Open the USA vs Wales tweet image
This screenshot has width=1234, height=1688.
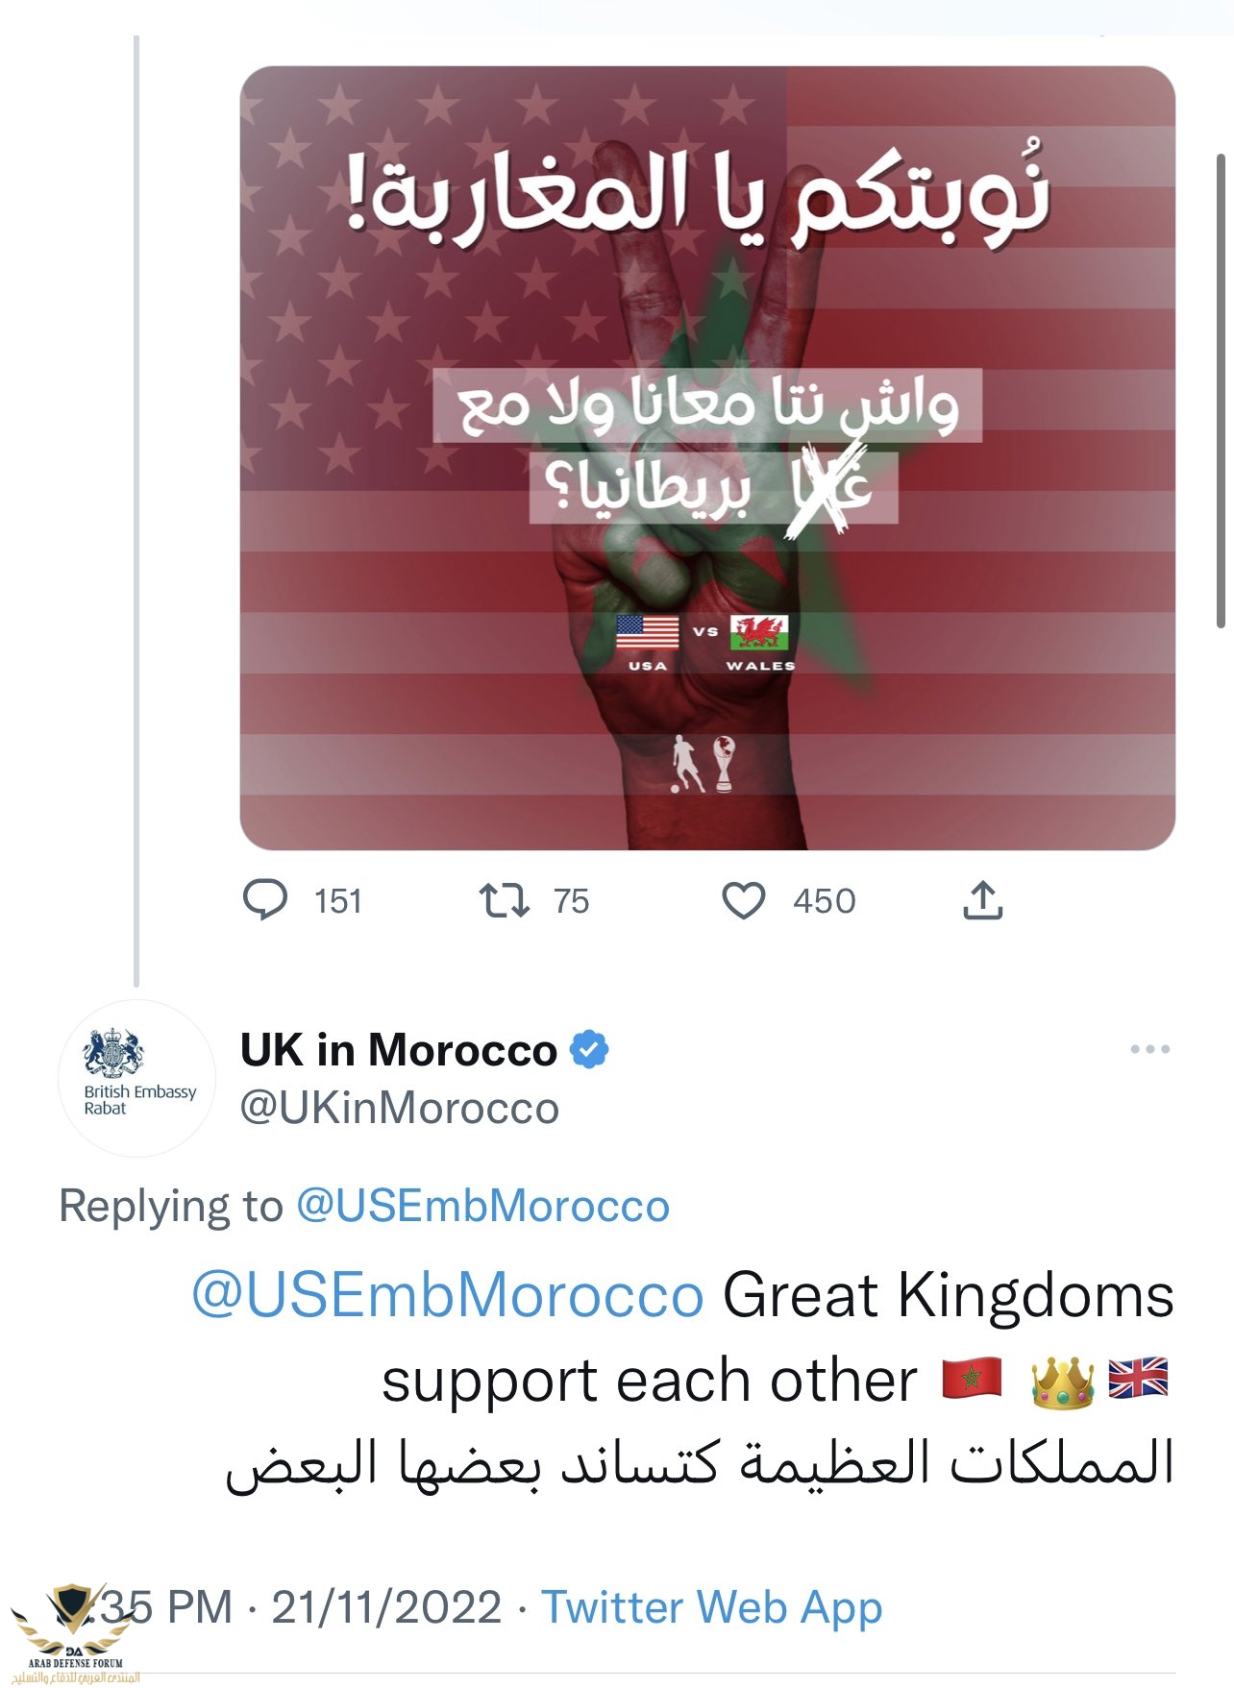[x=707, y=457]
